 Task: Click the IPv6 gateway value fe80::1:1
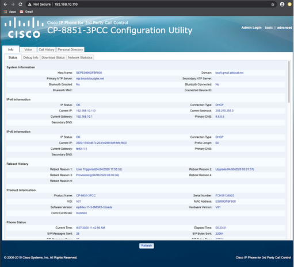[82, 149]
